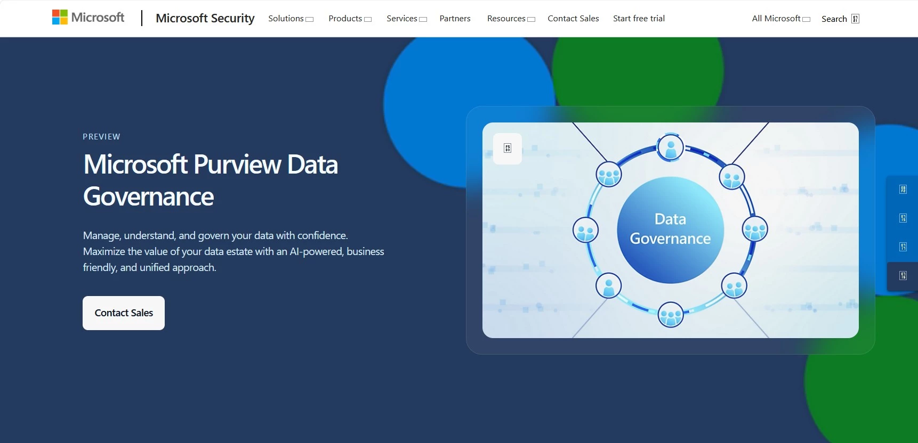This screenshot has width=918, height=443.
Task: Open the Search box in the header
Action: [840, 19]
